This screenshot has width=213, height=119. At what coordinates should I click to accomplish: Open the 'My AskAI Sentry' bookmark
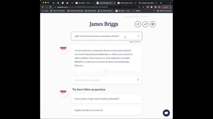106,11
